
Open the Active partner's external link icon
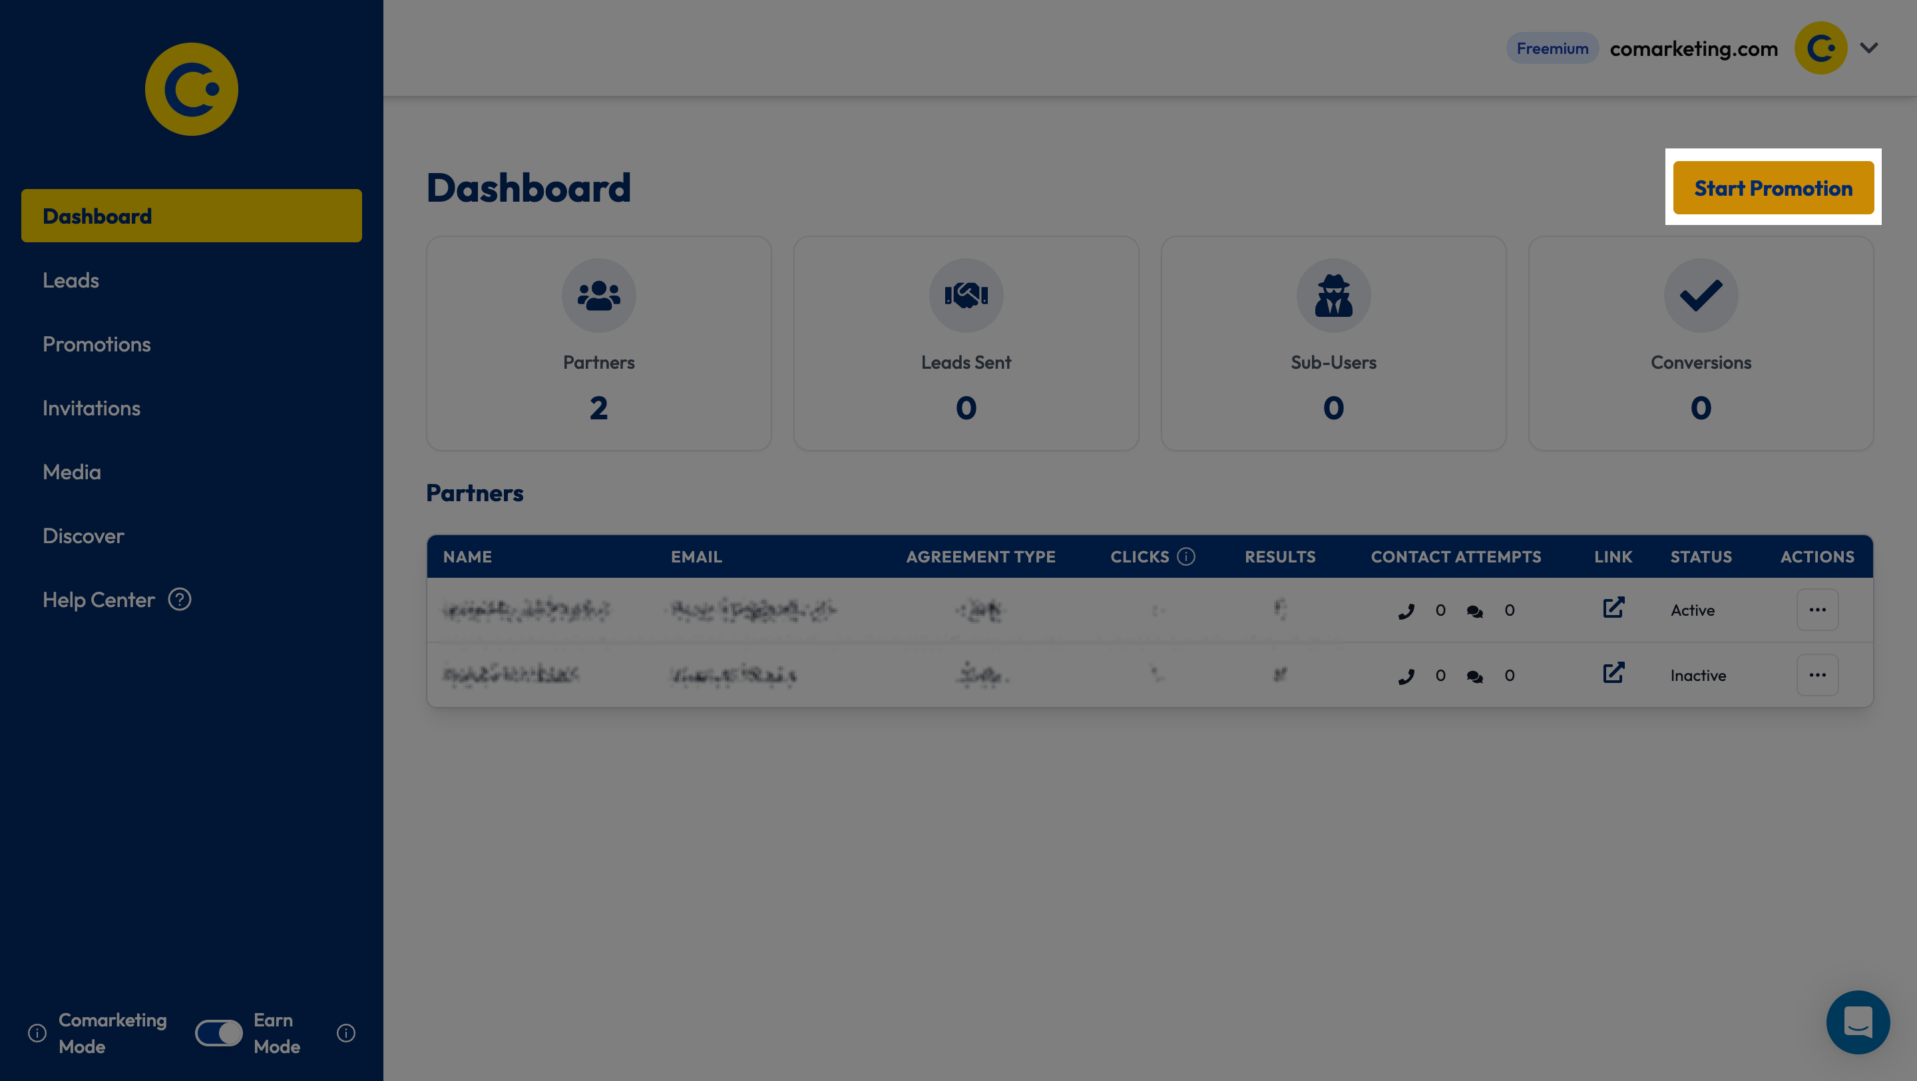click(x=1613, y=608)
